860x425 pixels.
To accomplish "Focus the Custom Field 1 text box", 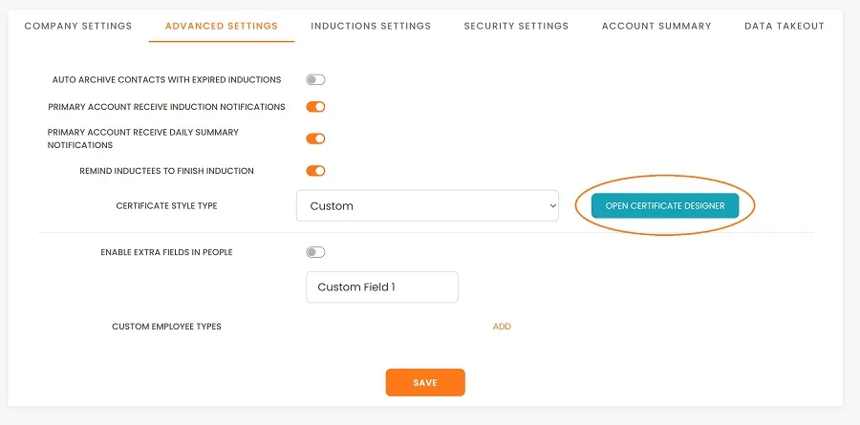I will tap(381, 287).
